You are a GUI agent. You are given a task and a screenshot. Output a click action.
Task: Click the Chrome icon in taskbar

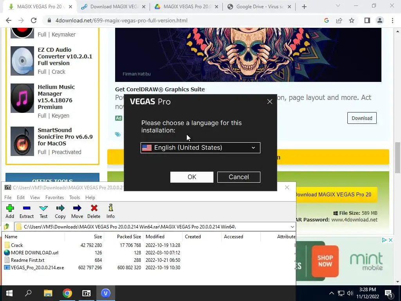tap(67, 293)
